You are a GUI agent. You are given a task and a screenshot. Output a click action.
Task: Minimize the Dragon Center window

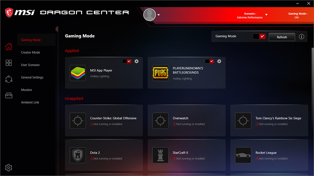pyautogui.click(x=297, y=4)
